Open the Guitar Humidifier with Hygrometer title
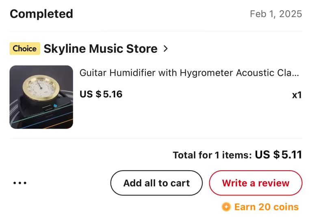The width and height of the screenshot is (312, 223). (x=189, y=73)
